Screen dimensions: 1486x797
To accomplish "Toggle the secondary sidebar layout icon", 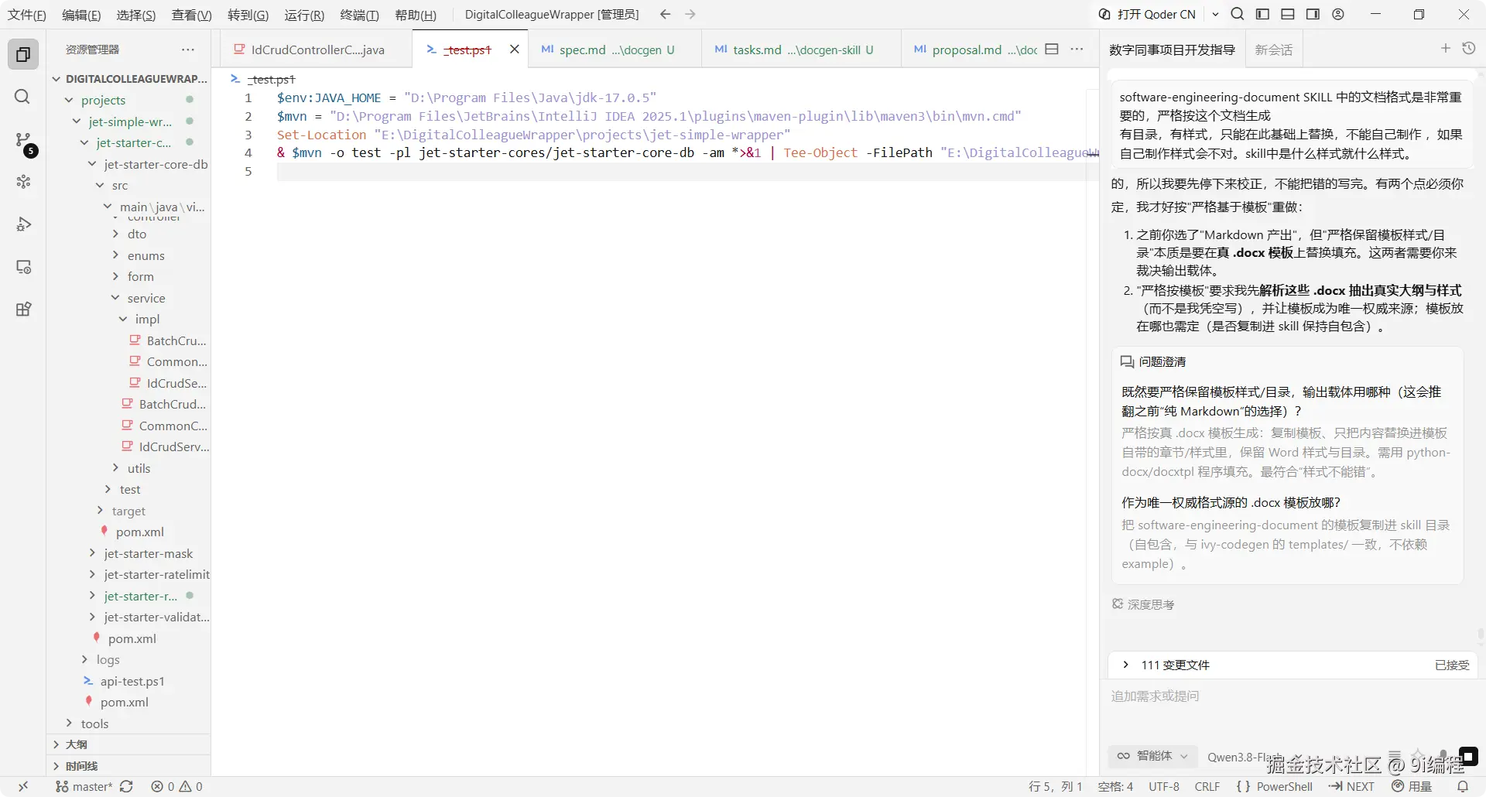I will pyautogui.click(x=1313, y=14).
